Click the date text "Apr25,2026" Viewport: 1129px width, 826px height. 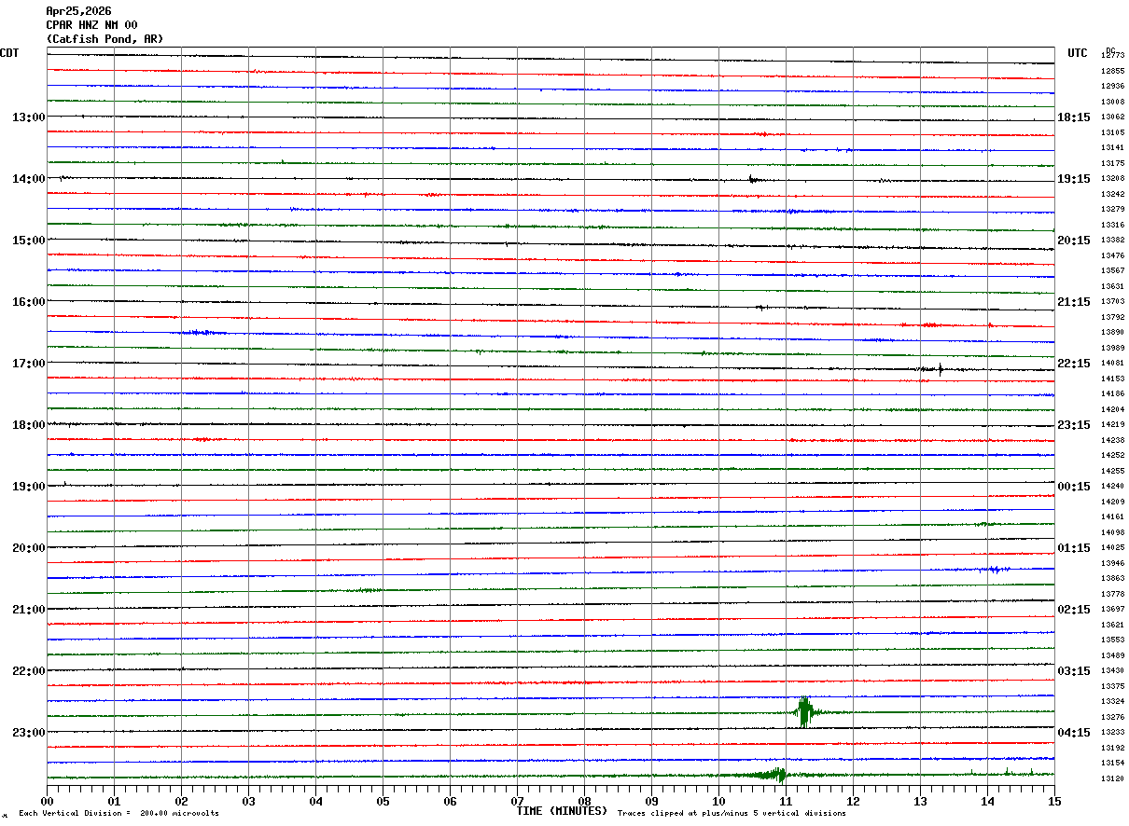pos(78,11)
